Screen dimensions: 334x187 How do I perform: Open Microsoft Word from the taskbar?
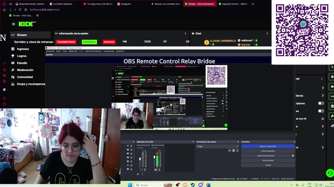click(x=208, y=185)
